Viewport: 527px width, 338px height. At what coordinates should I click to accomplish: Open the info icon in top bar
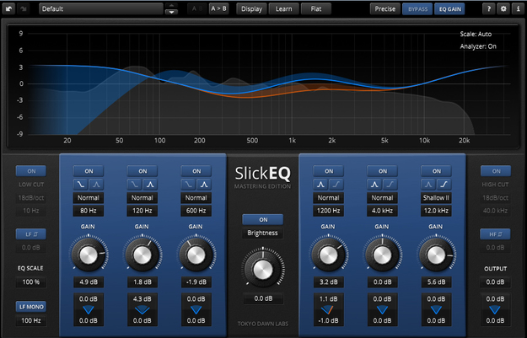[517, 8]
